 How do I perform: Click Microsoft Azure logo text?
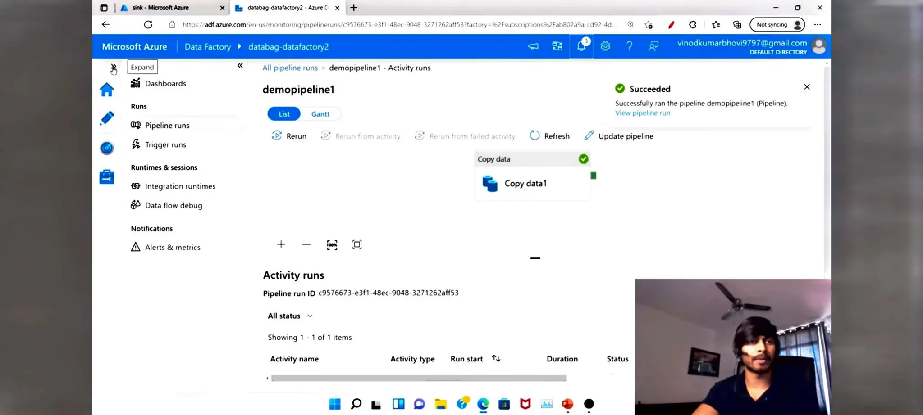tap(134, 46)
